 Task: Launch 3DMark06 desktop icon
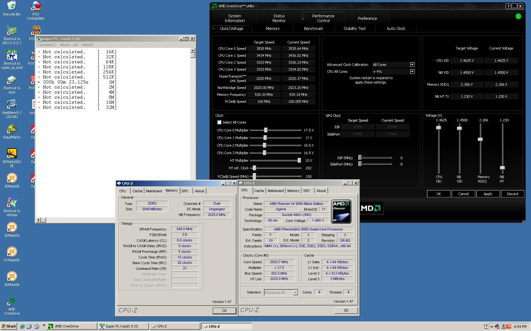(12, 279)
